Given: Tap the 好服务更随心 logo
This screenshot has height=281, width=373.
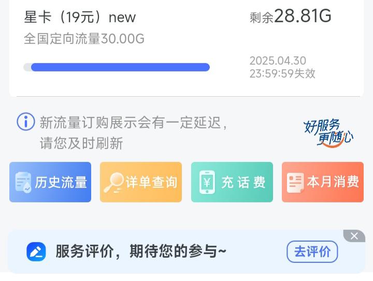Looking at the screenshot, I should [328, 133].
